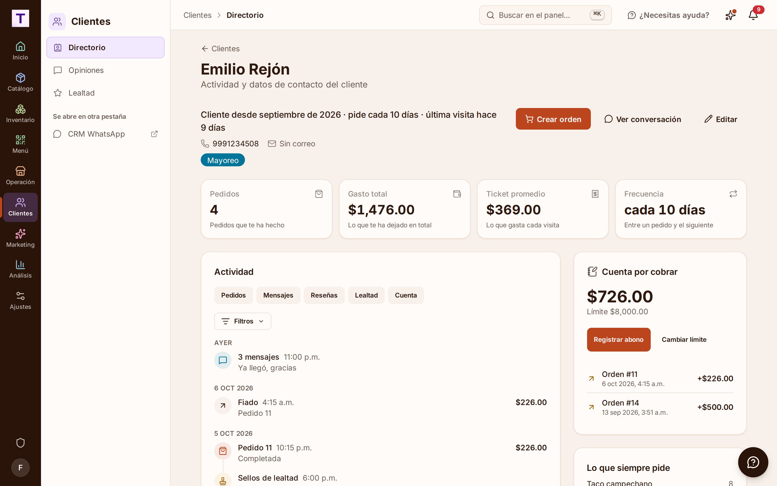Click the Crear orden button
777x486 pixels.
pos(553,119)
